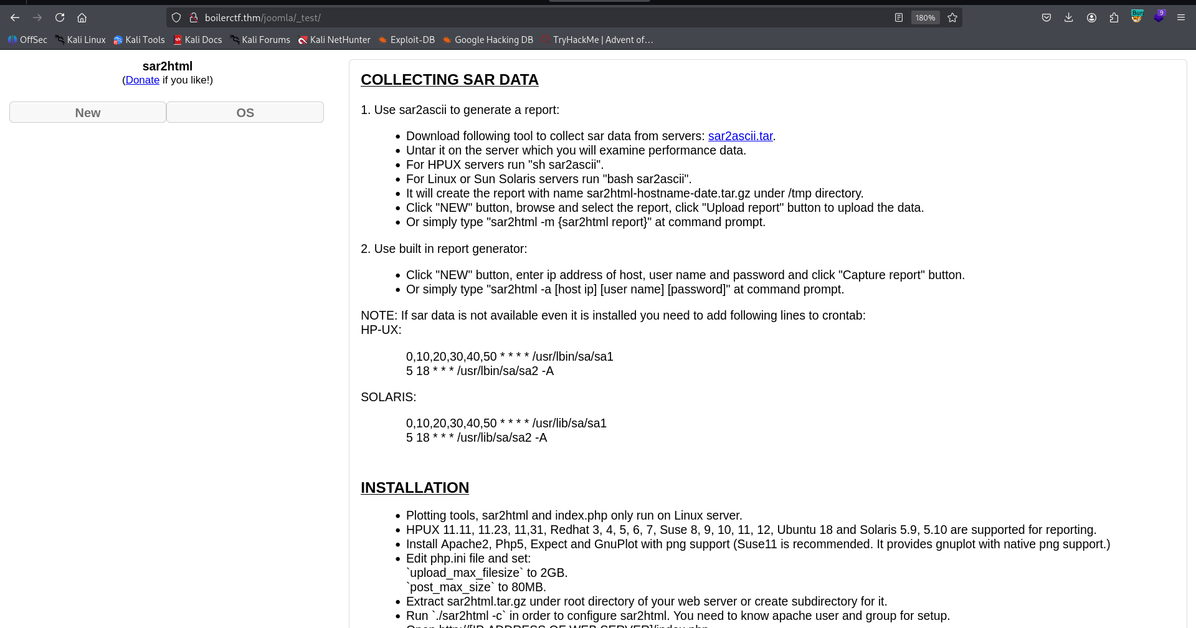Toggle reader view for this page

click(x=898, y=17)
